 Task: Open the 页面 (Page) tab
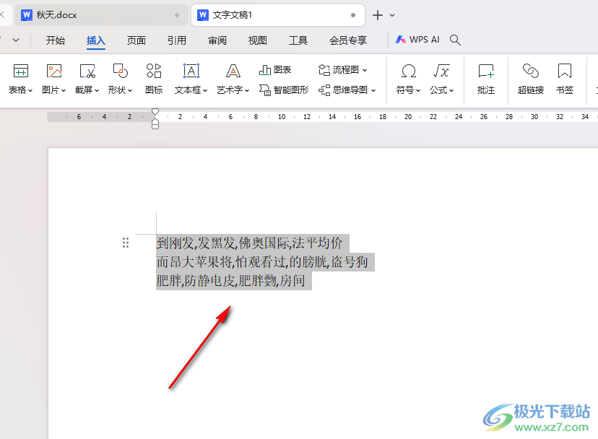point(136,40)
